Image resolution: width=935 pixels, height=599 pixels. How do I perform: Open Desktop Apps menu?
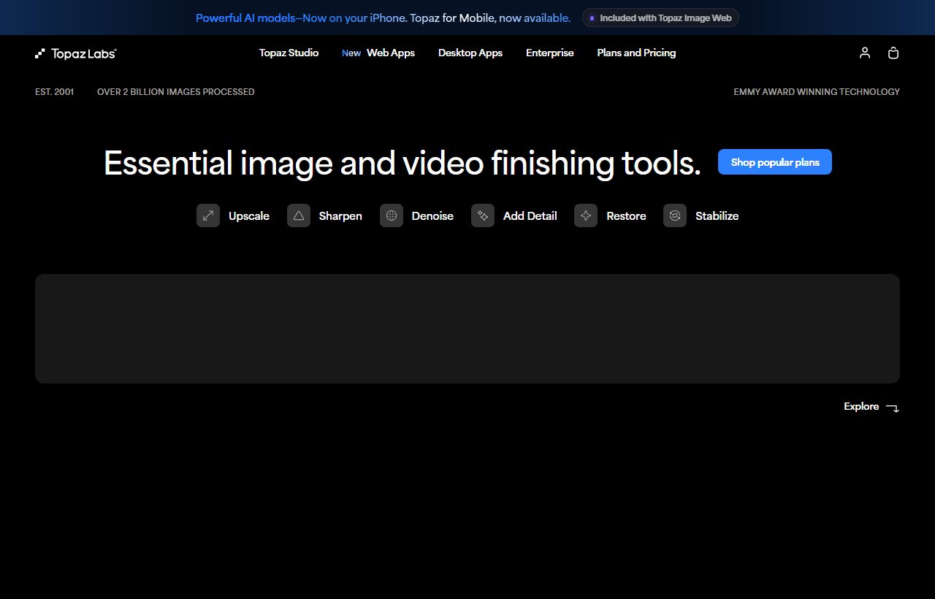click(470, 53)
